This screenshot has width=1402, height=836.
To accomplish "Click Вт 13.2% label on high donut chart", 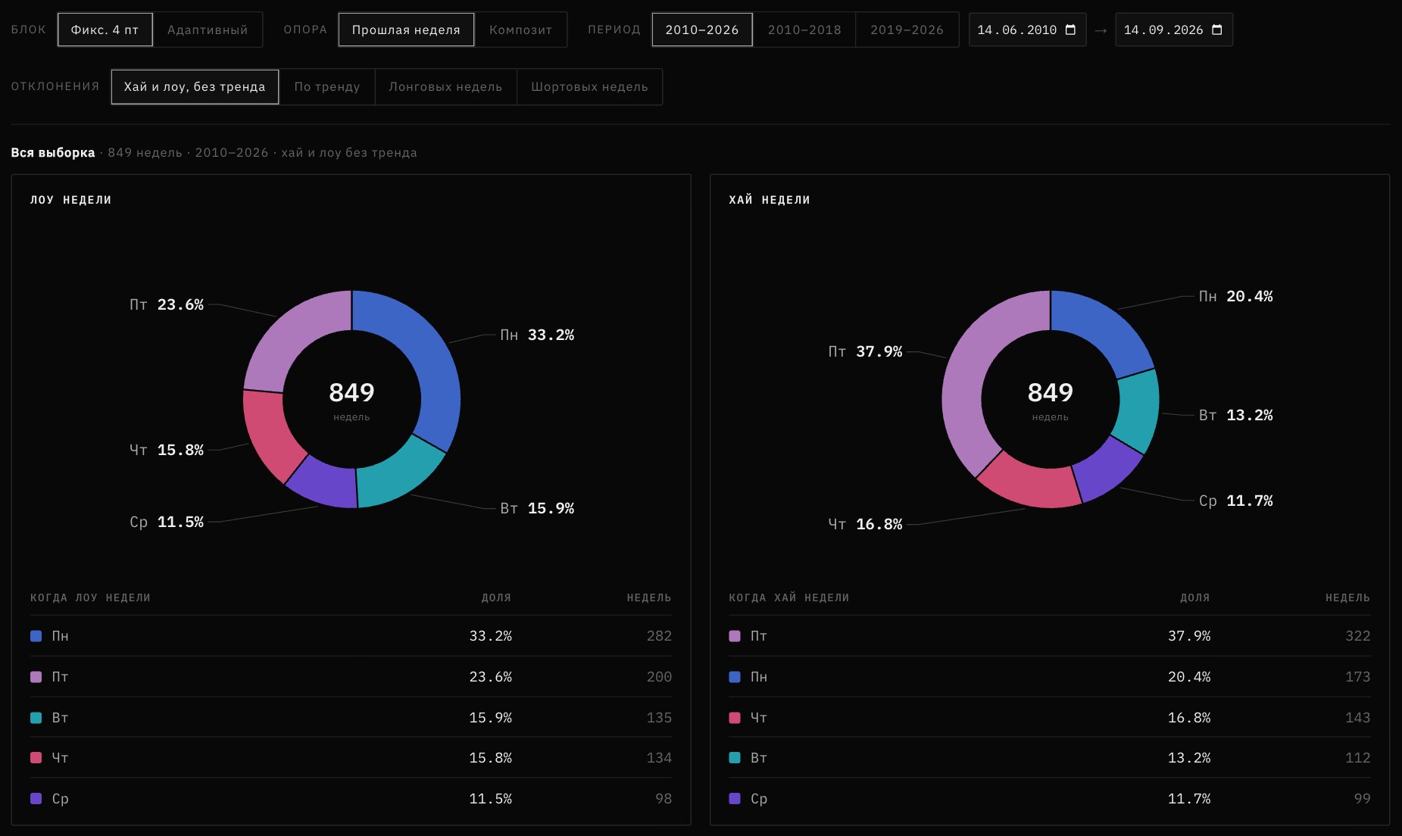I will coord(1235,415).
